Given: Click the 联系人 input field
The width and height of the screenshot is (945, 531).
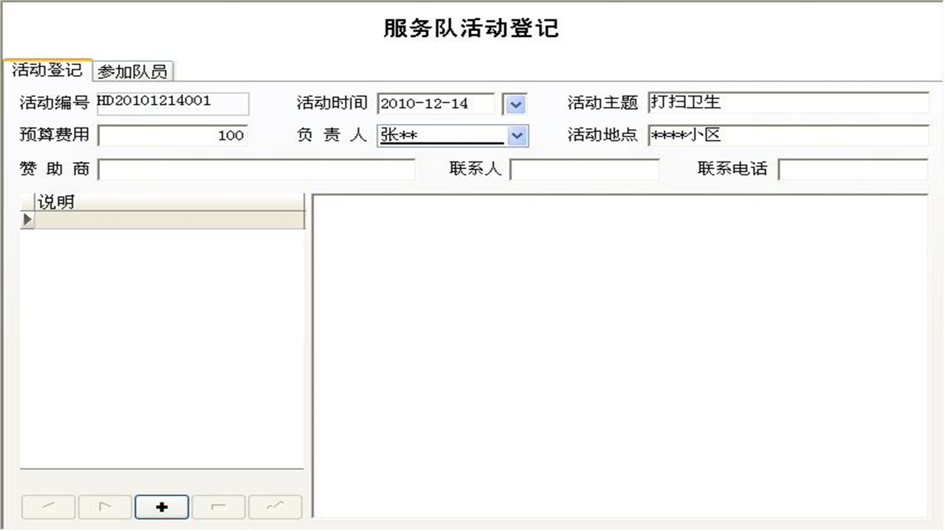Looking at the screenshot, I should tap(585, 169).
